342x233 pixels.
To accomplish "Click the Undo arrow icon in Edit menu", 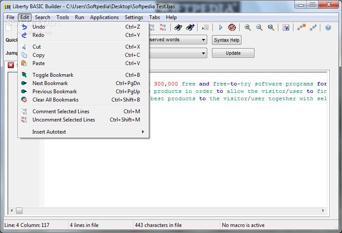I will pos(24,27).
